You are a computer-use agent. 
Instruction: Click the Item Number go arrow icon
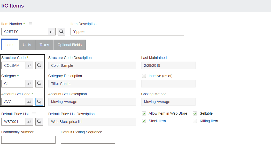[52, 32]
